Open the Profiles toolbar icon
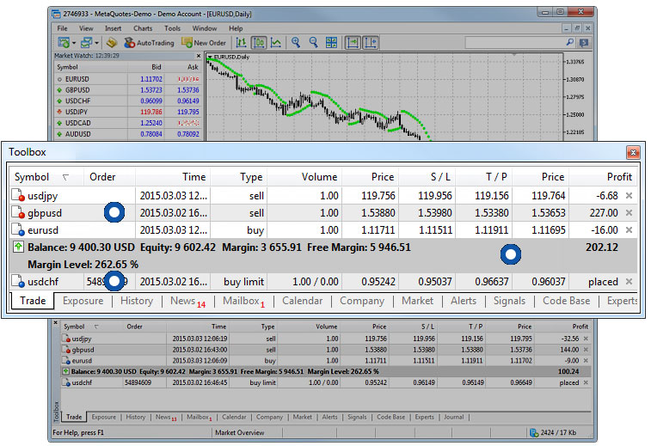This screenshot has width=651, height=446. [86, 42]
